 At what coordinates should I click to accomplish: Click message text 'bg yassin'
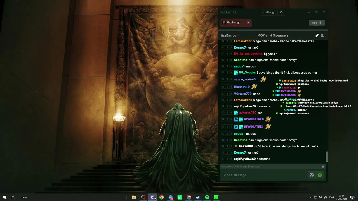tap(271, 54)
